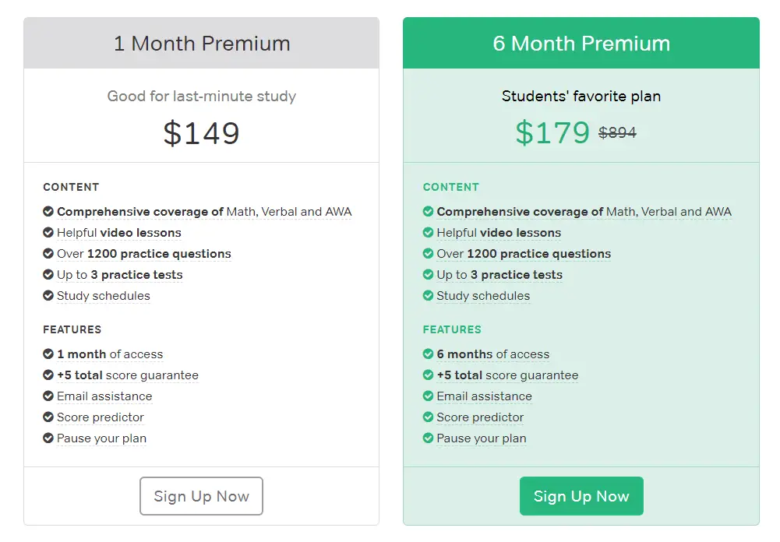Click check icon next to Score predictor in 1 Month plan
780x542 pixels.
48,417
